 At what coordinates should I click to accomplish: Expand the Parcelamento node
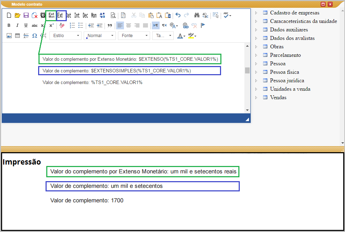click(256, 55)
